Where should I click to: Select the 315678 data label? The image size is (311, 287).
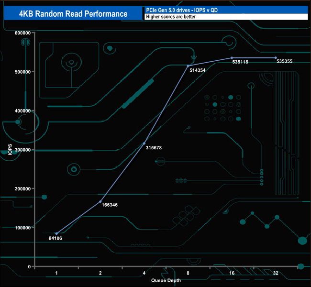pos(153,147)
